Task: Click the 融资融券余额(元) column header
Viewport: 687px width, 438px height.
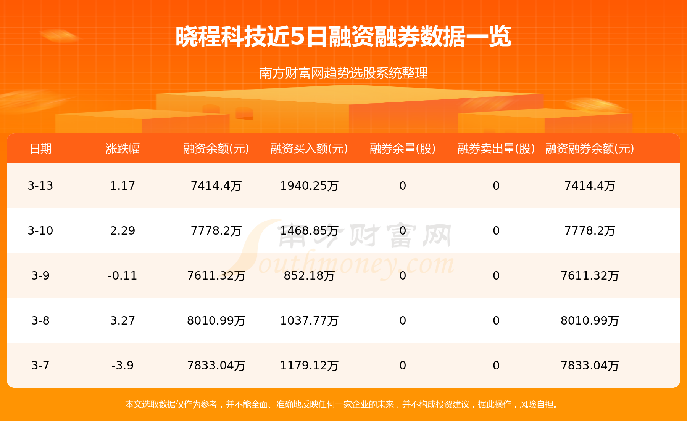Action: 590,149
